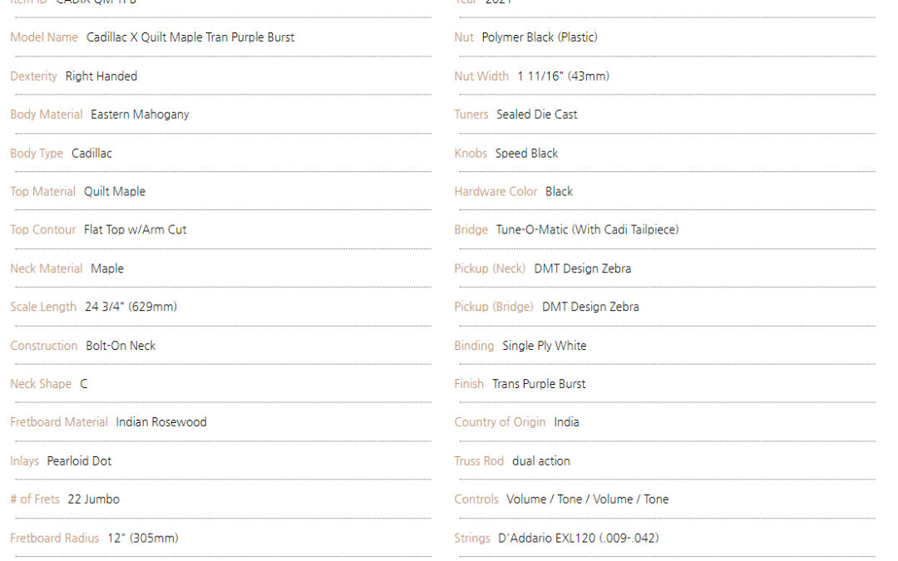This screenshot has height=561, width=898.
Task: Click the 22 Jumbo frets value
Action: [94, 499]
